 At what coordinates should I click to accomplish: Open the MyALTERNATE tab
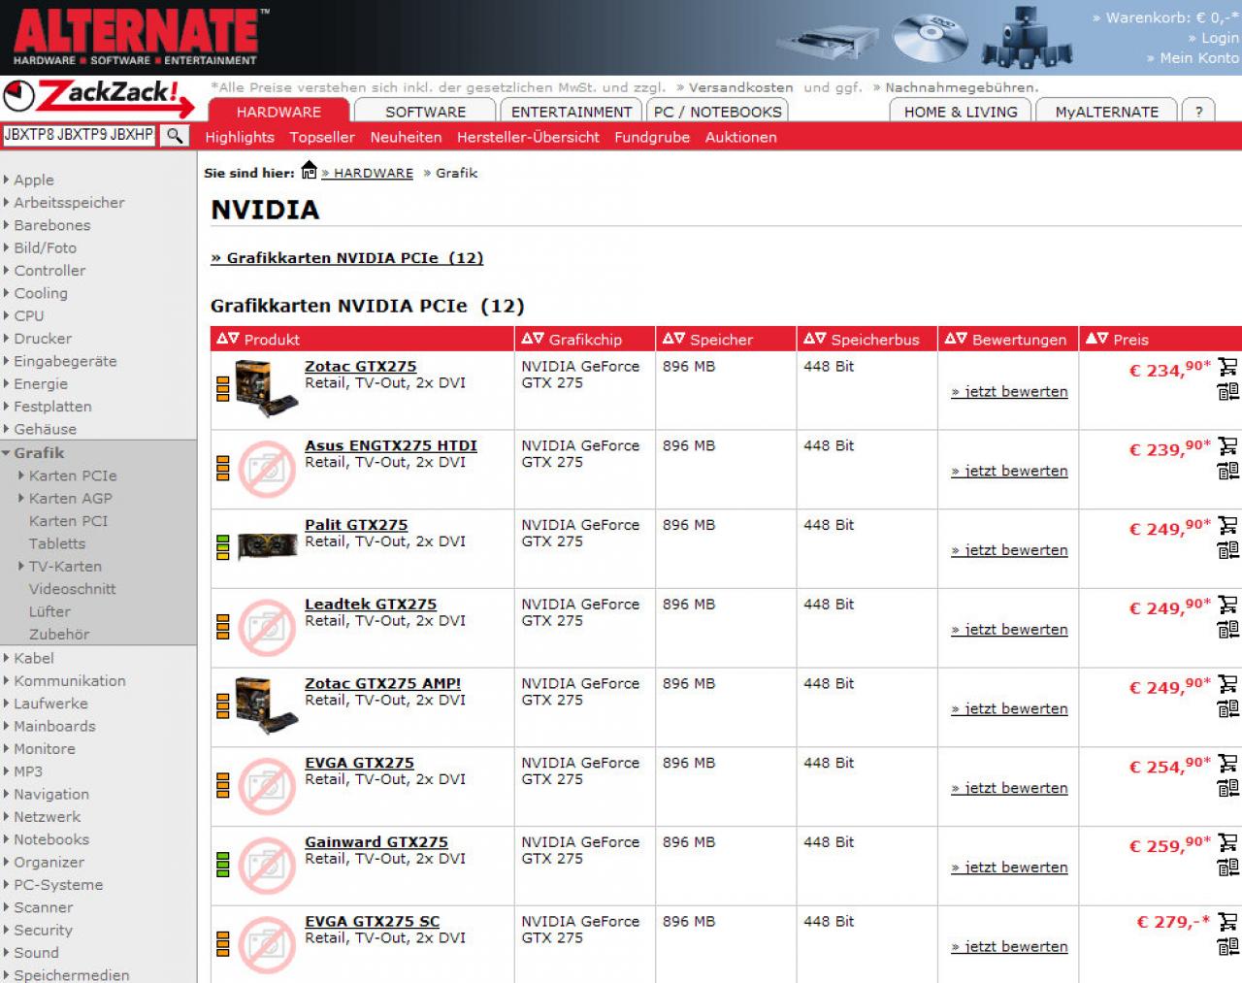(1107, 112)
